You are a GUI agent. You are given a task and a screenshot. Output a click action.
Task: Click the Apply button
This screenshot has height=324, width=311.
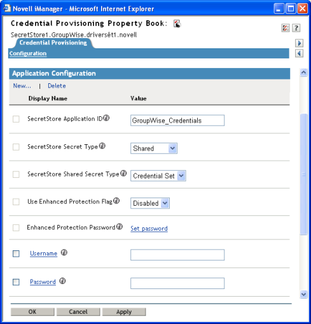point(124,312)
